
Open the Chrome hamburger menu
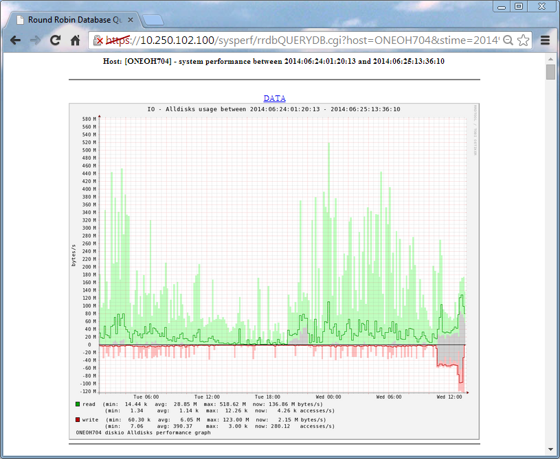[545, 40]
